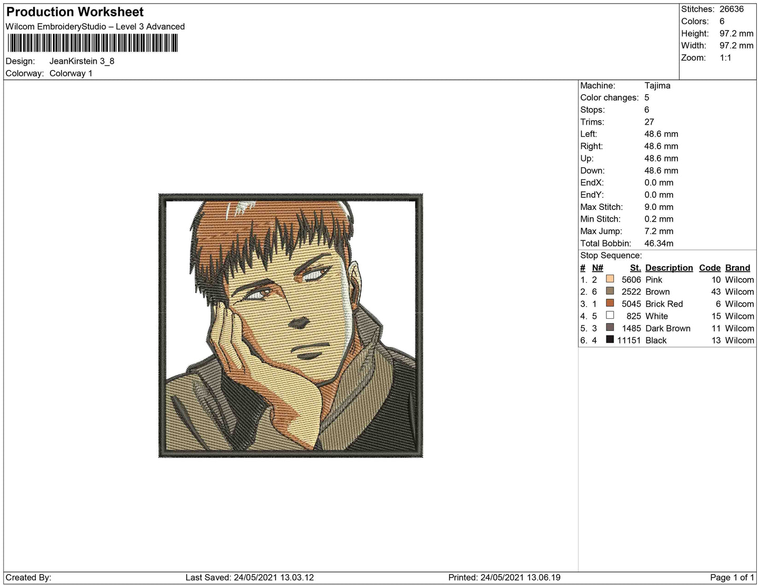The image size is (760, 585).
Task: Click the 'Page 1 of 1' footer text
Action: 732,577
